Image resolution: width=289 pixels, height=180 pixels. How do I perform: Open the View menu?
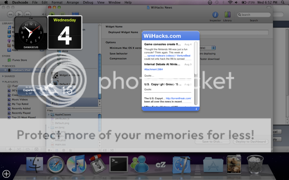[101, 2]
